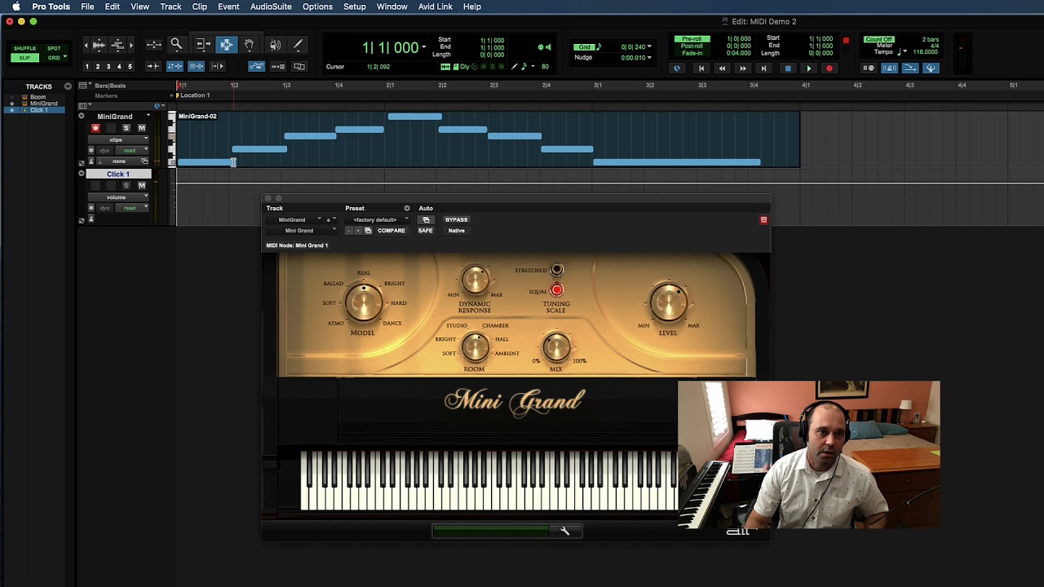This screenshot has height=587, width=1044.
Task: Open MiniGrand track view 'clips' dropdown
Action: pyautogui.click(x=118, y=139)
